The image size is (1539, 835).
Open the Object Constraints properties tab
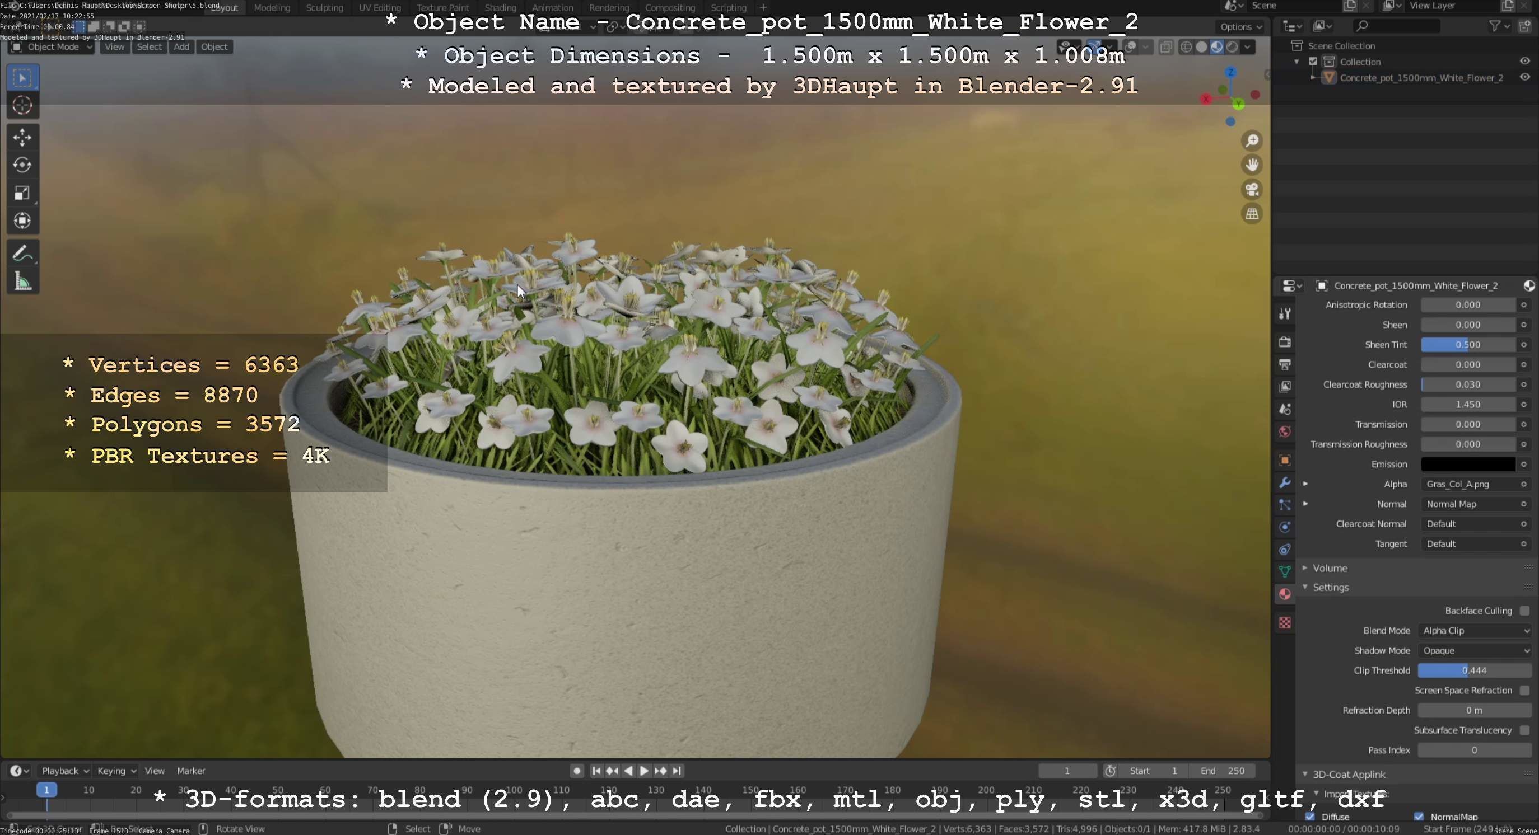point(1285,550)
